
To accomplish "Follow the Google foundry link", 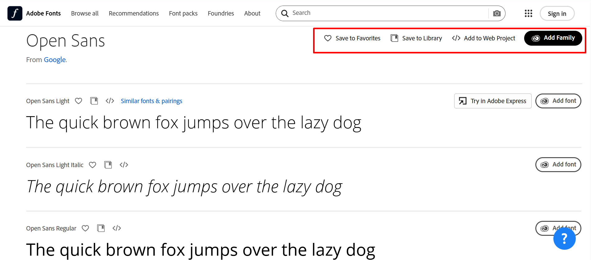I will coord(55,60).
